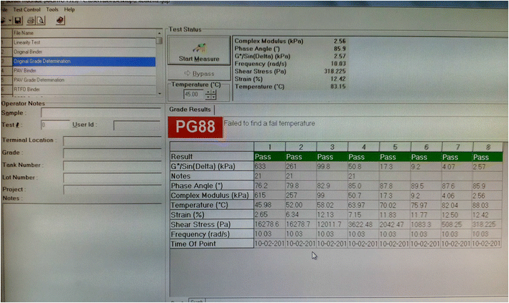
Task: Click the Time Of Point row label
Action: pyautogui.click(x=212, y=244)
